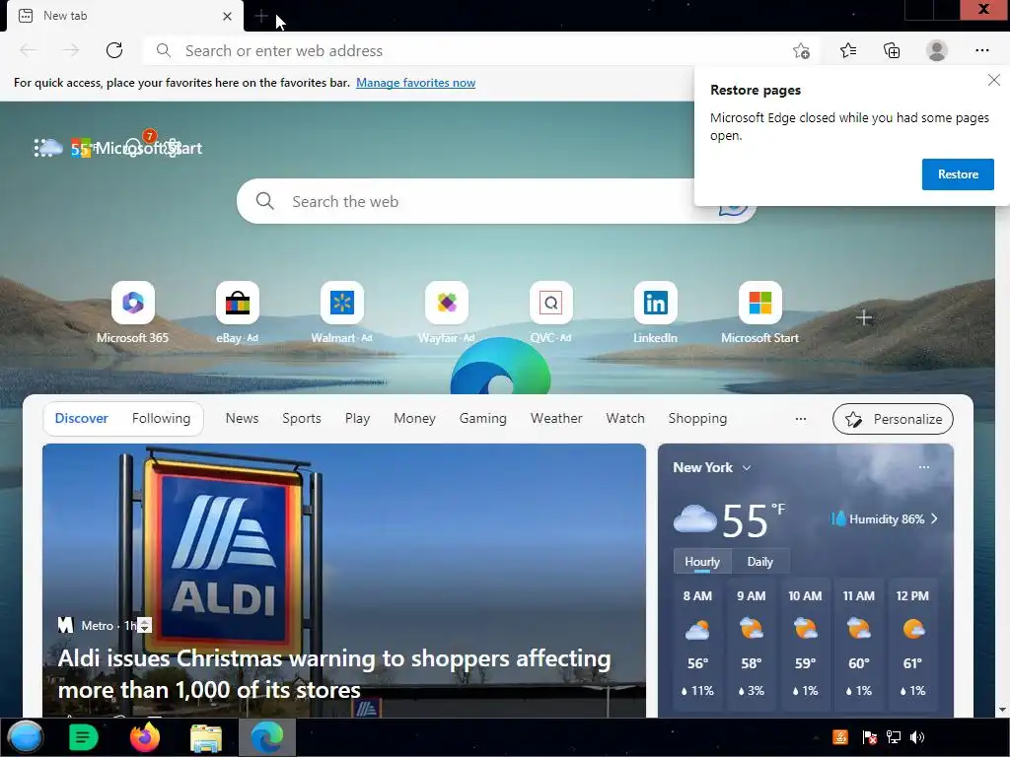Open the Sports tab
This screenshot has height=757, width=1010.
(x=302, y=418)
